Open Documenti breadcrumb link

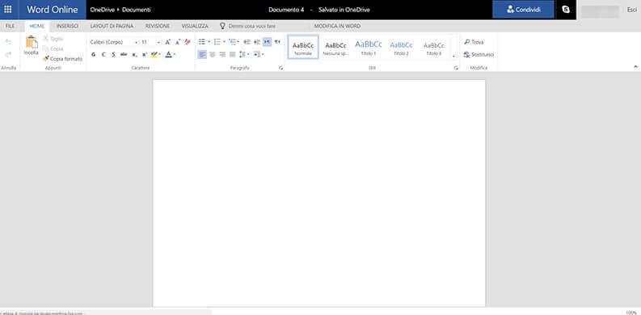[136, 10]
